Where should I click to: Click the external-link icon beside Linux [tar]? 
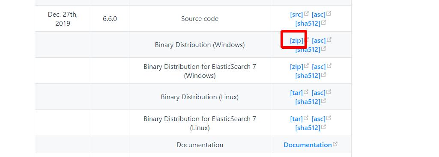coord(306,92)
